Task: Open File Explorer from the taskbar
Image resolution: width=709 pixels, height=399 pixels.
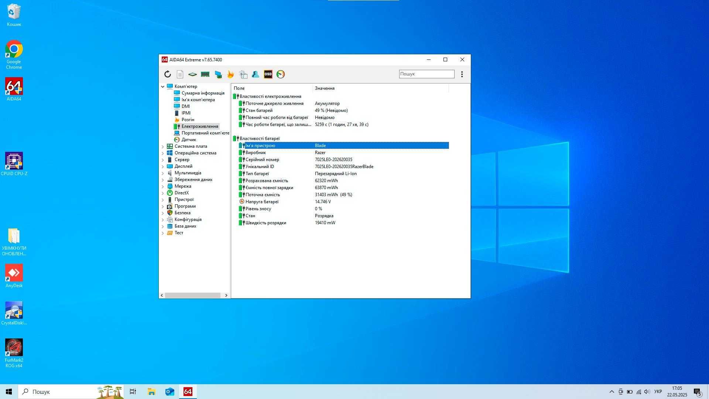Action: 151,392
